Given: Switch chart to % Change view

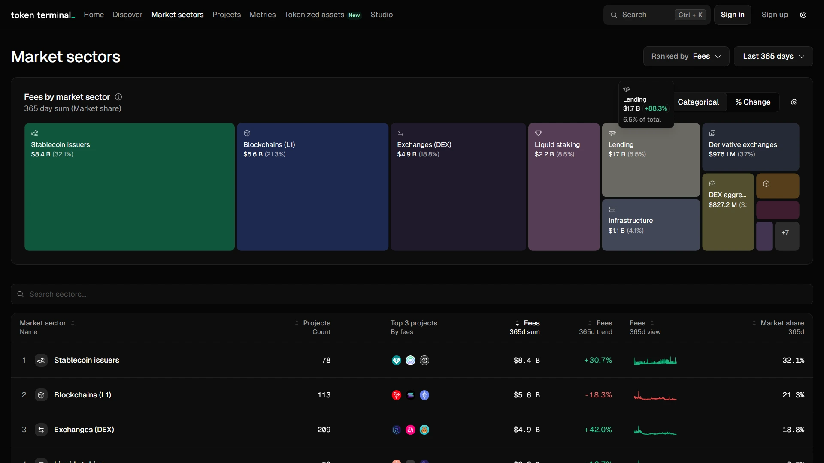Looking at the screenshot, I should coord(753,102).
